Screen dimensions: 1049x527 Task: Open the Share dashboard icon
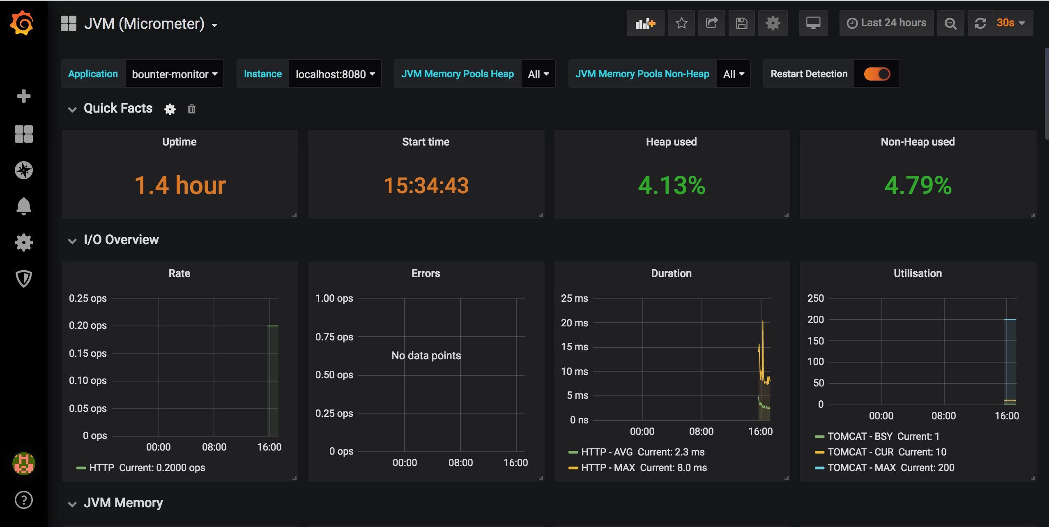pos(711,23)
